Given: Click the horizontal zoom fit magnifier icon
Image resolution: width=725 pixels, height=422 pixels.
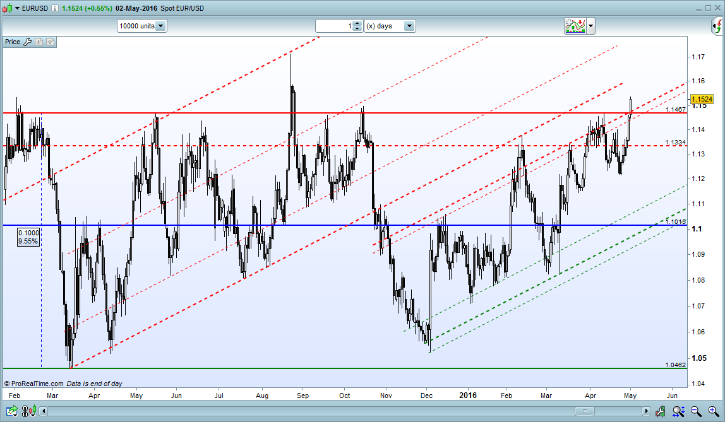Looking at the screenshot, I should (678, 411).
